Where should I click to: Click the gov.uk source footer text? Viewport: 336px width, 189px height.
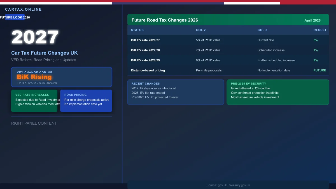point(228,185)
